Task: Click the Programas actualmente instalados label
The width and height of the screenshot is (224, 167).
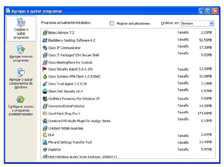Action: (x=66, y=23)
